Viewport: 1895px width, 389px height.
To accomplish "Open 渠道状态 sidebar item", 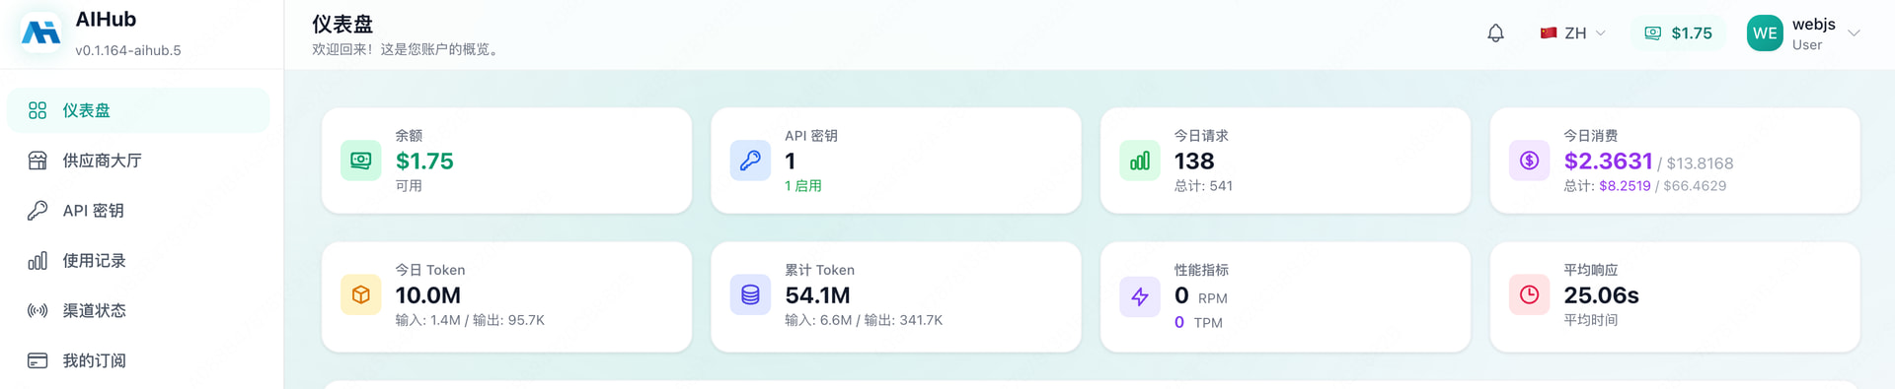I will click(138, 311).
